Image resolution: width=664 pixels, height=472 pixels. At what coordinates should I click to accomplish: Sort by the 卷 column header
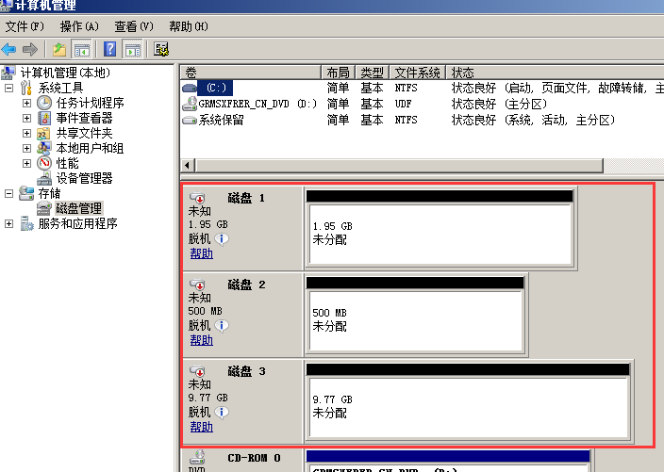pyautogui.click(x=251, y=73)
